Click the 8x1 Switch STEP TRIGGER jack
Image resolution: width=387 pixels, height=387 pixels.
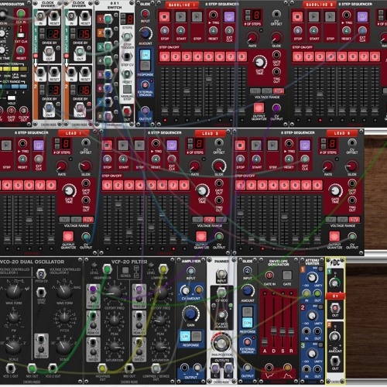click(x=127, y=36)
